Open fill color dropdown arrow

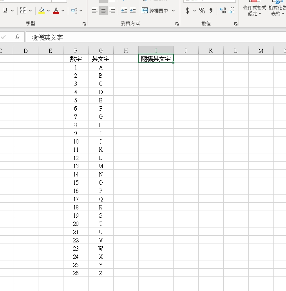tap(48, 11)
